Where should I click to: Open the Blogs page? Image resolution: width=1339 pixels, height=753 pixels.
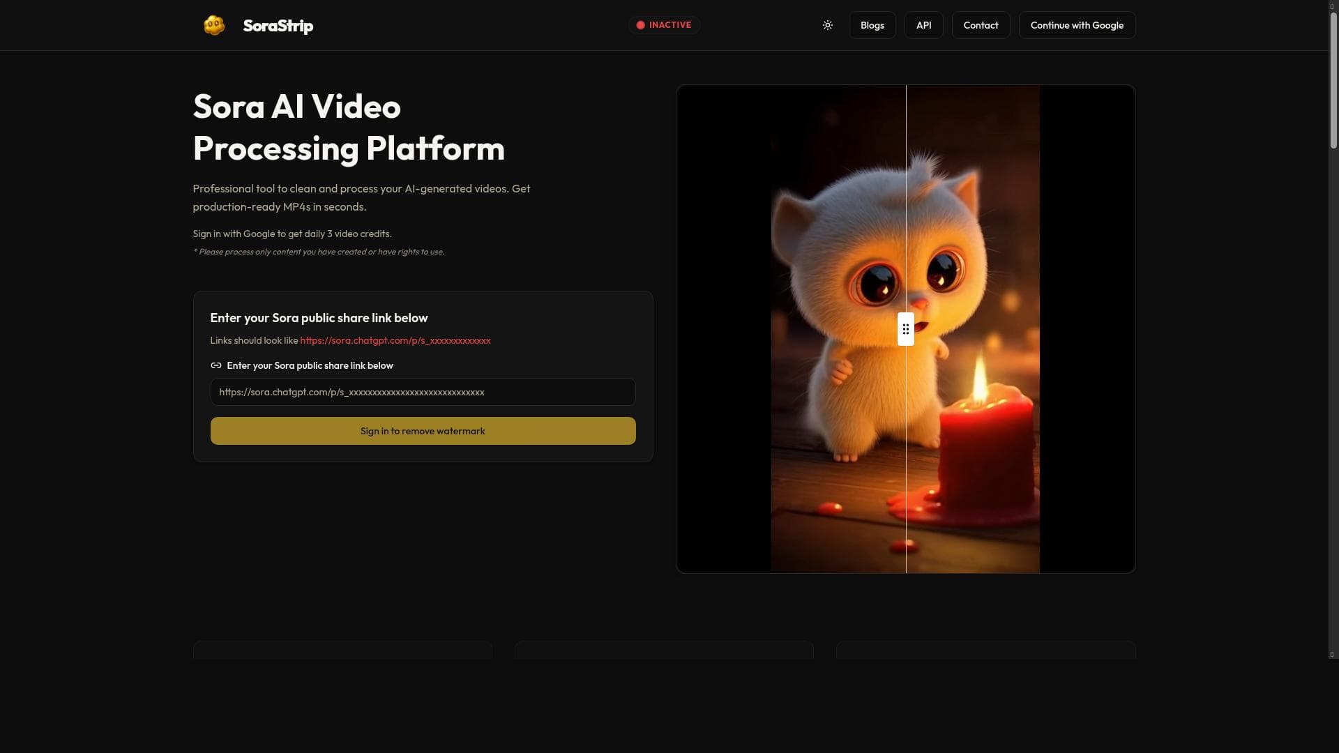tap(872, 25)
